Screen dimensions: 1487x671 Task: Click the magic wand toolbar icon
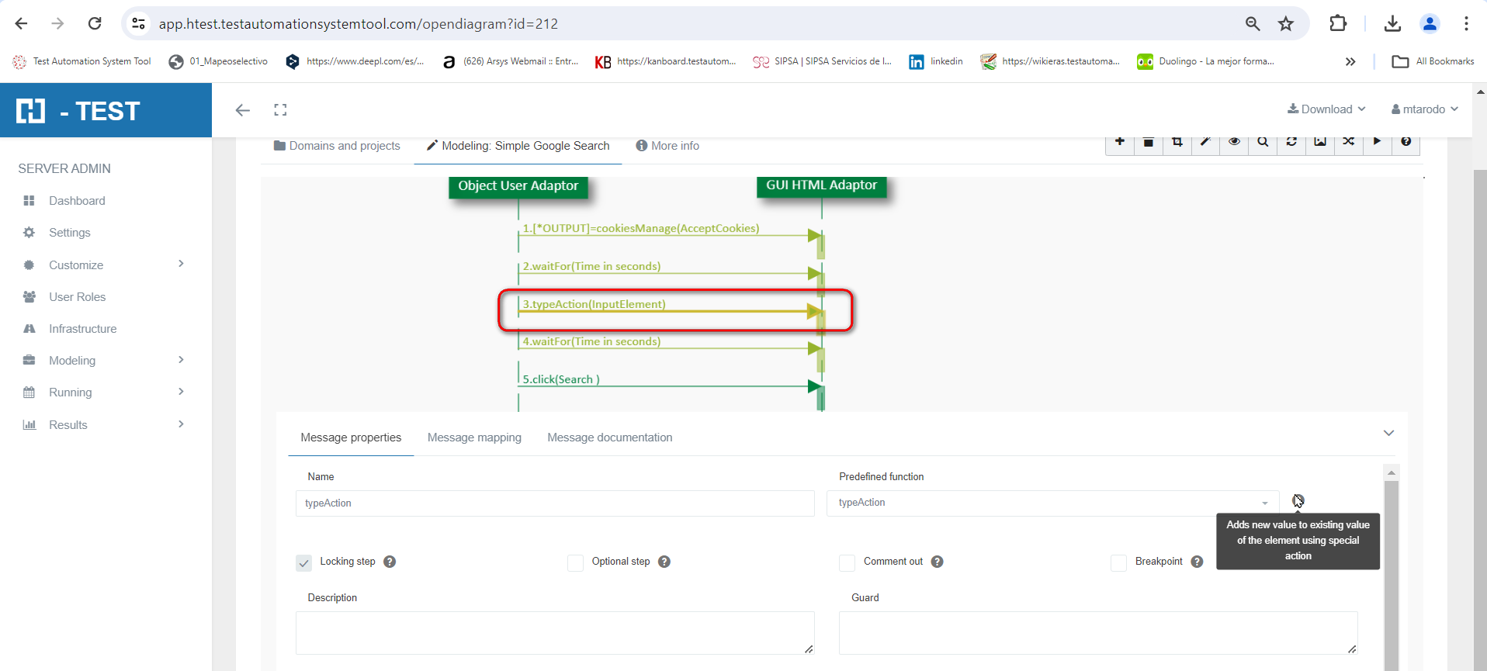(x=1205, y=142)
